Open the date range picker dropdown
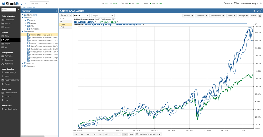Image resolution: width=263 pixels, height=137 pixels. pyautogui.click(x=160, y=134)
